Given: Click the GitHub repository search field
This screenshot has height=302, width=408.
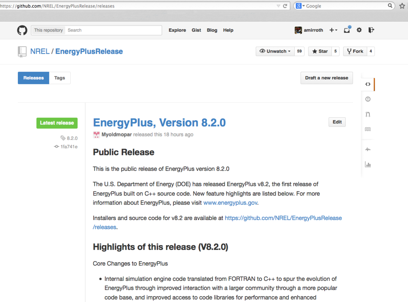Looking at the screenshot, I should click(114, 30).
